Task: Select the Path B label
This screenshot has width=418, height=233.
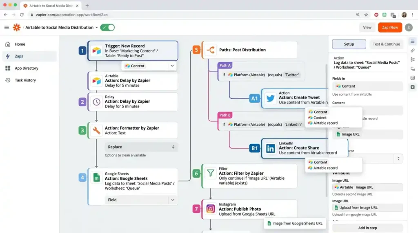Action: 225,115
